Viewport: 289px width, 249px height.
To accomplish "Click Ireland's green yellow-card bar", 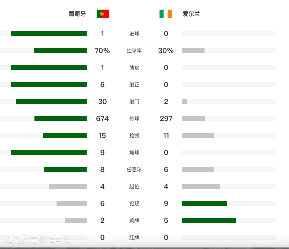I will point(209,220).
